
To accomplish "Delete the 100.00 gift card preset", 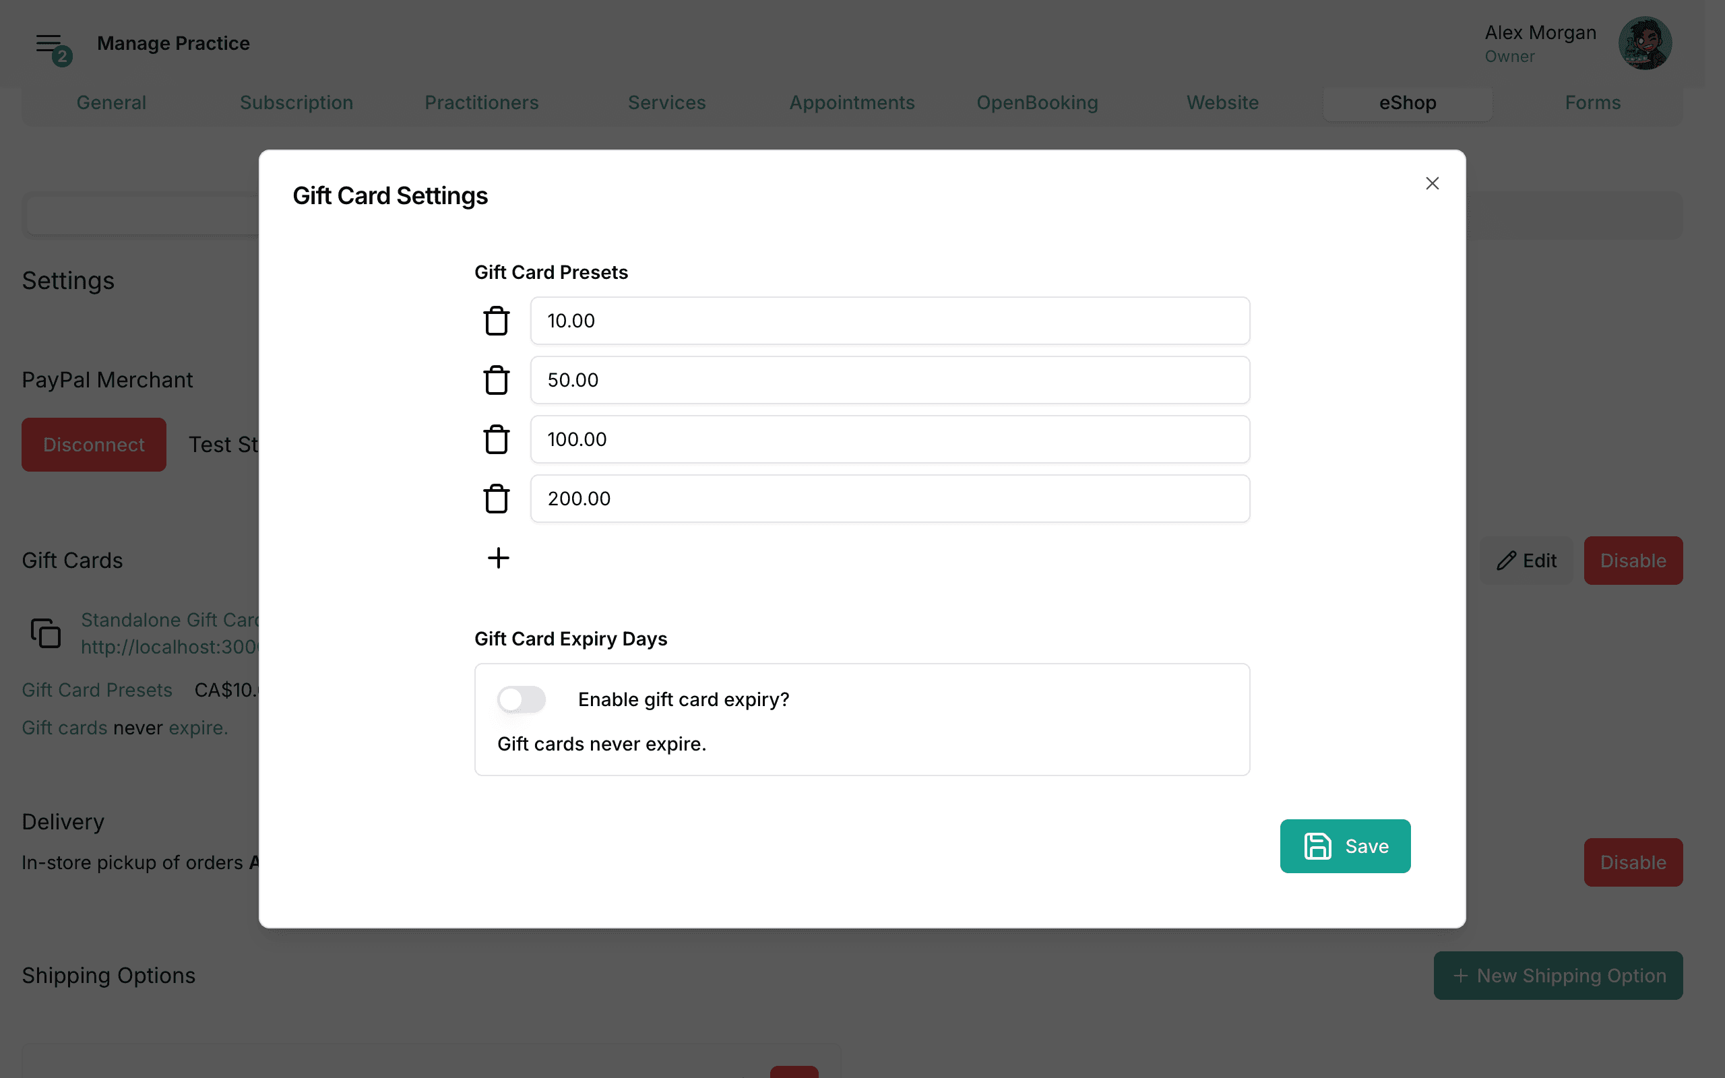I will 496,439.
